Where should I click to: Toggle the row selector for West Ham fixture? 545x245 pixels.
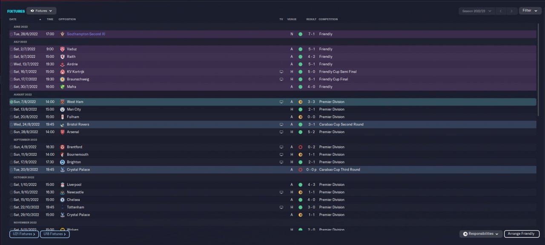tap(11, 102)
